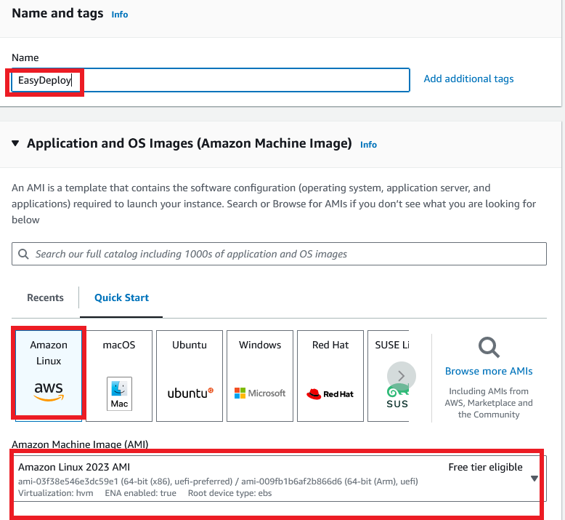The image size is (565, 520).
Task: Switch to the Quick Start tab
Action: pyautogui.click(x=121, y=297)
